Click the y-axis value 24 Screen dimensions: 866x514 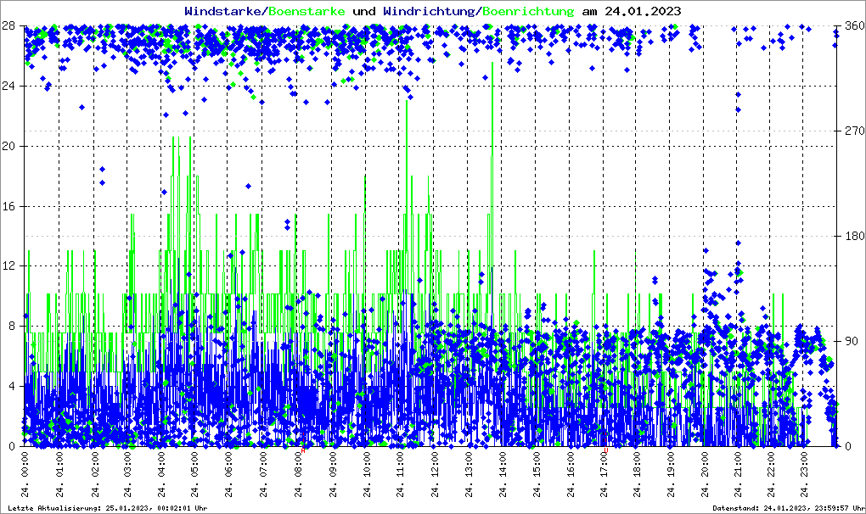coord(8,86)
